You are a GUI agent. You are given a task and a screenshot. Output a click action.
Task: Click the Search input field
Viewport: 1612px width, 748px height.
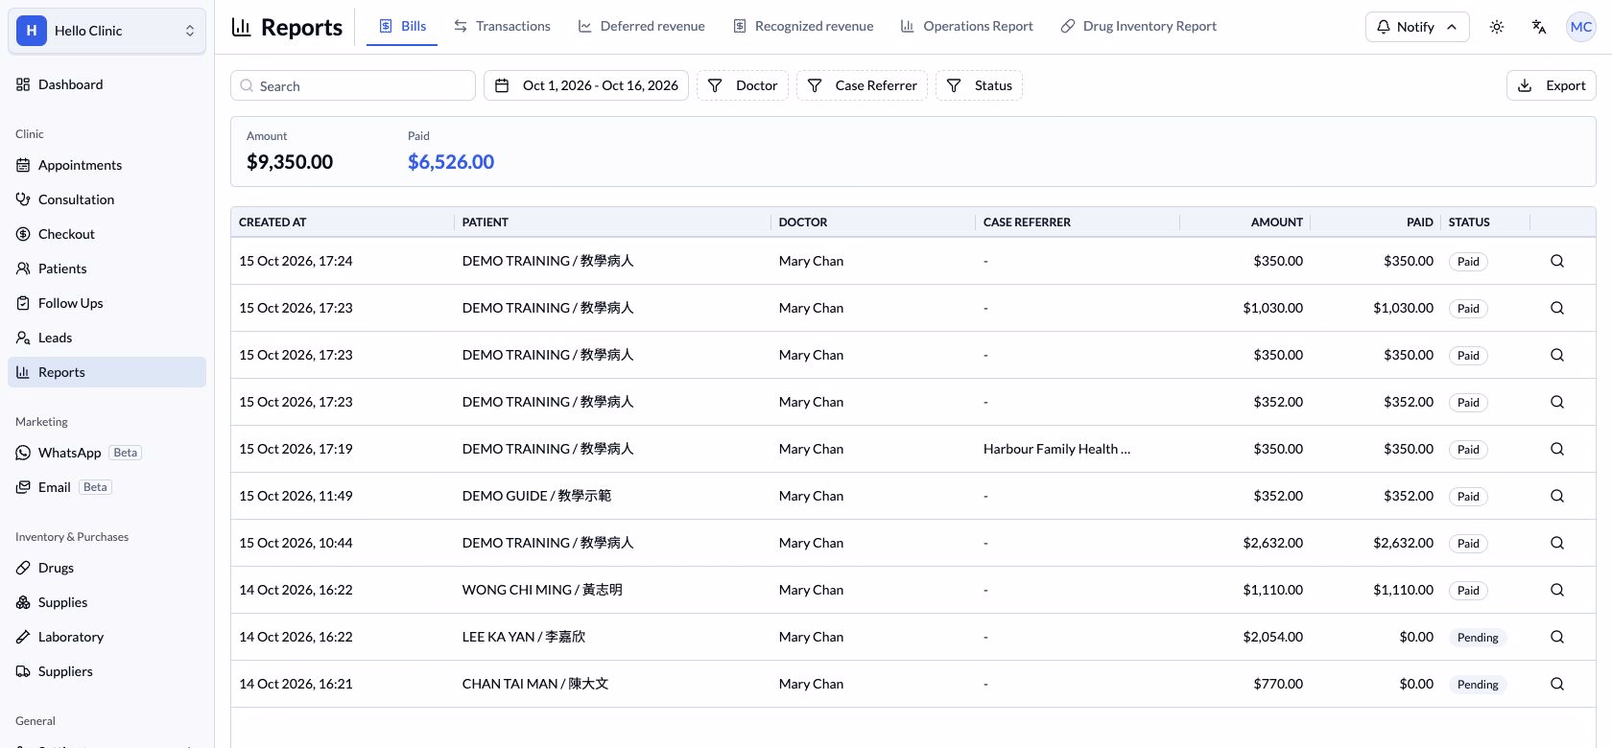[x=353, y=85]
